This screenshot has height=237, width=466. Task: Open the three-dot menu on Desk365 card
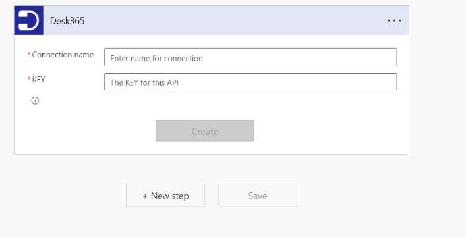pos(394,20)
